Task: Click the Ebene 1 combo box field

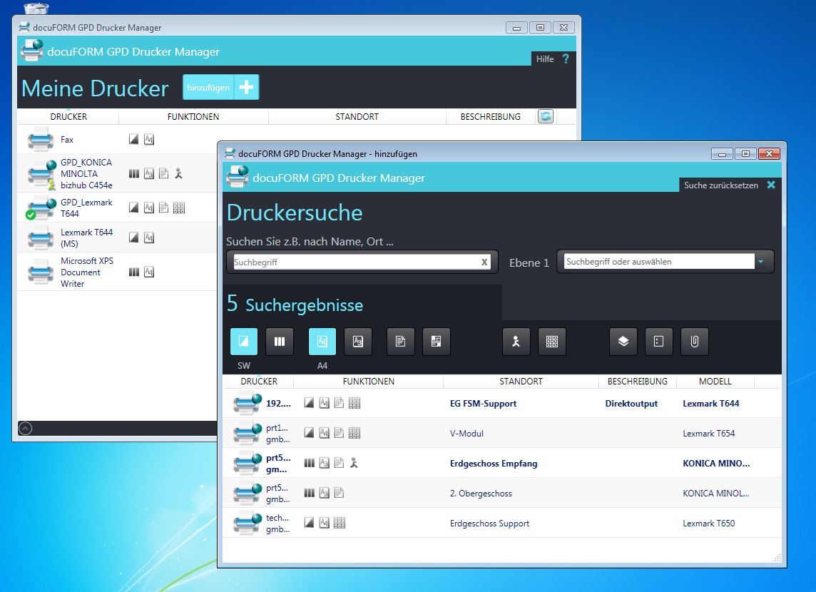Action: 658,262
